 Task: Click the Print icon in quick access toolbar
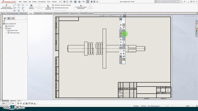(79, 2)
